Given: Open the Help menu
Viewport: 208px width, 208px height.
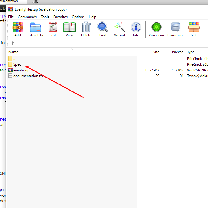Looking at the screenshot, I should coord(92,17).
